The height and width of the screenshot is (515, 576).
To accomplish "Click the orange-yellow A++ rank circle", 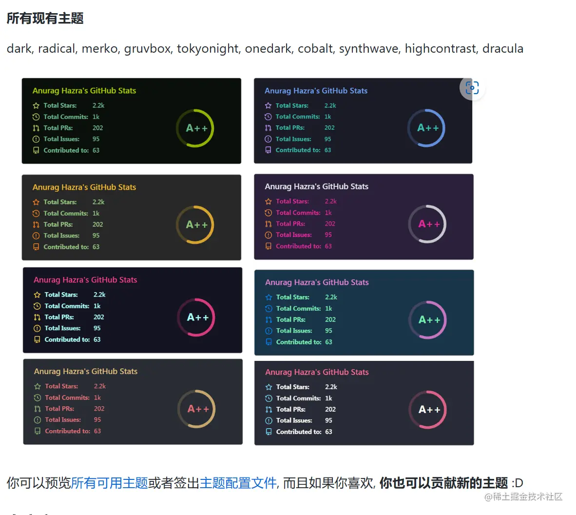I will click(195, 225).
